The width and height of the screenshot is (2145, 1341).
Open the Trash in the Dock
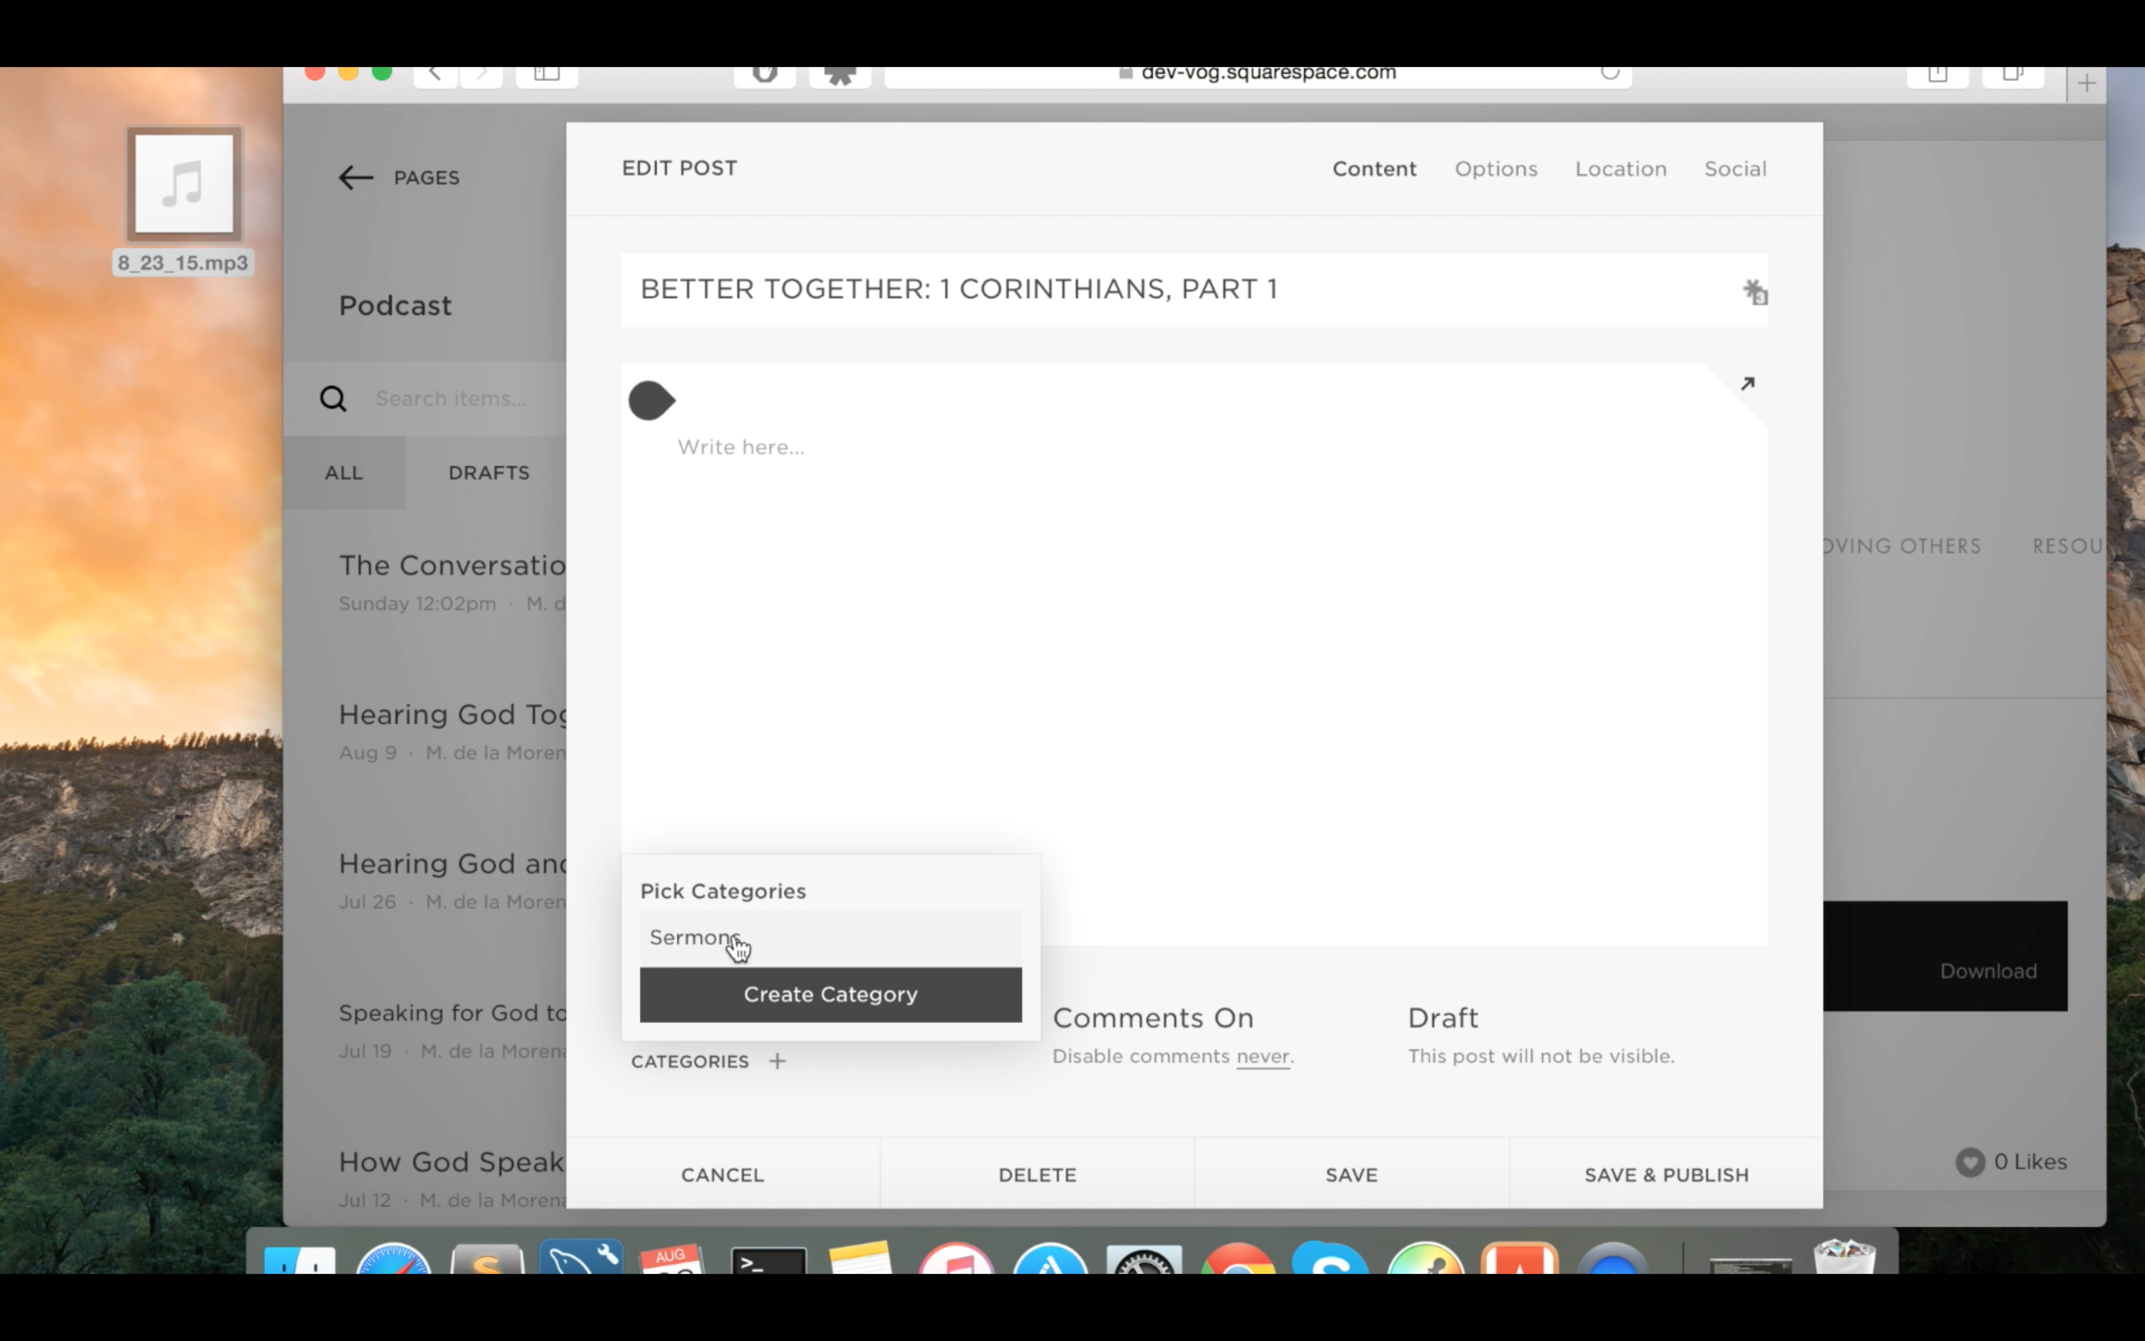tap(1845, 1258)
